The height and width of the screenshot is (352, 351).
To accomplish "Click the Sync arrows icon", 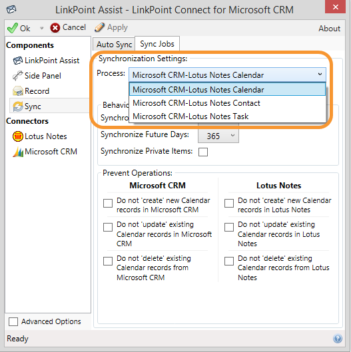I will 18,106.
